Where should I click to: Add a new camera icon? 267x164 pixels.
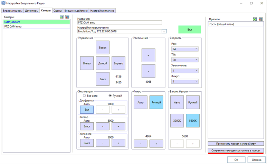point(61,17)
